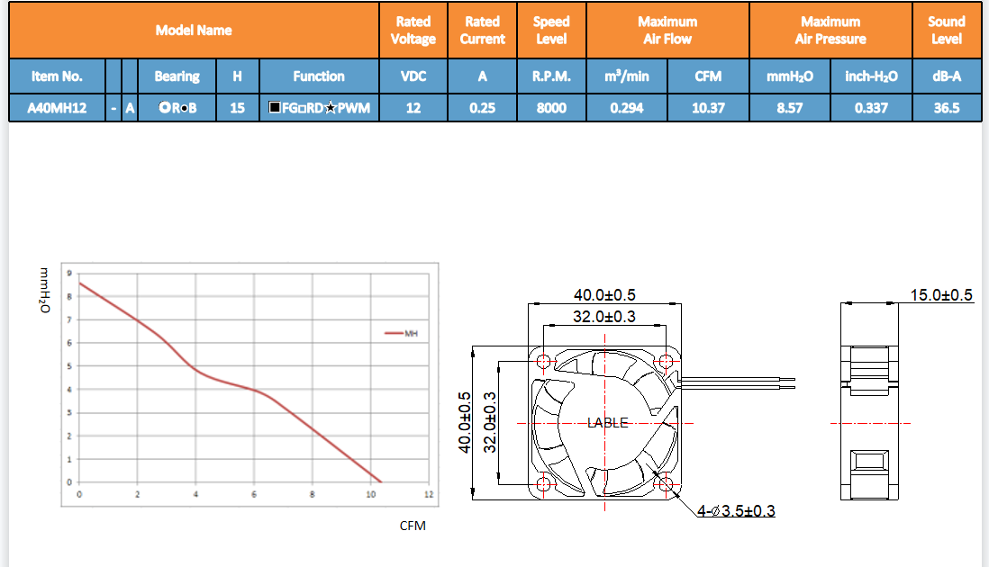The height and width of the screenshot is (567, 989).
Task: Click the top-left mounting hole in fan drawing
Action: 543,362
